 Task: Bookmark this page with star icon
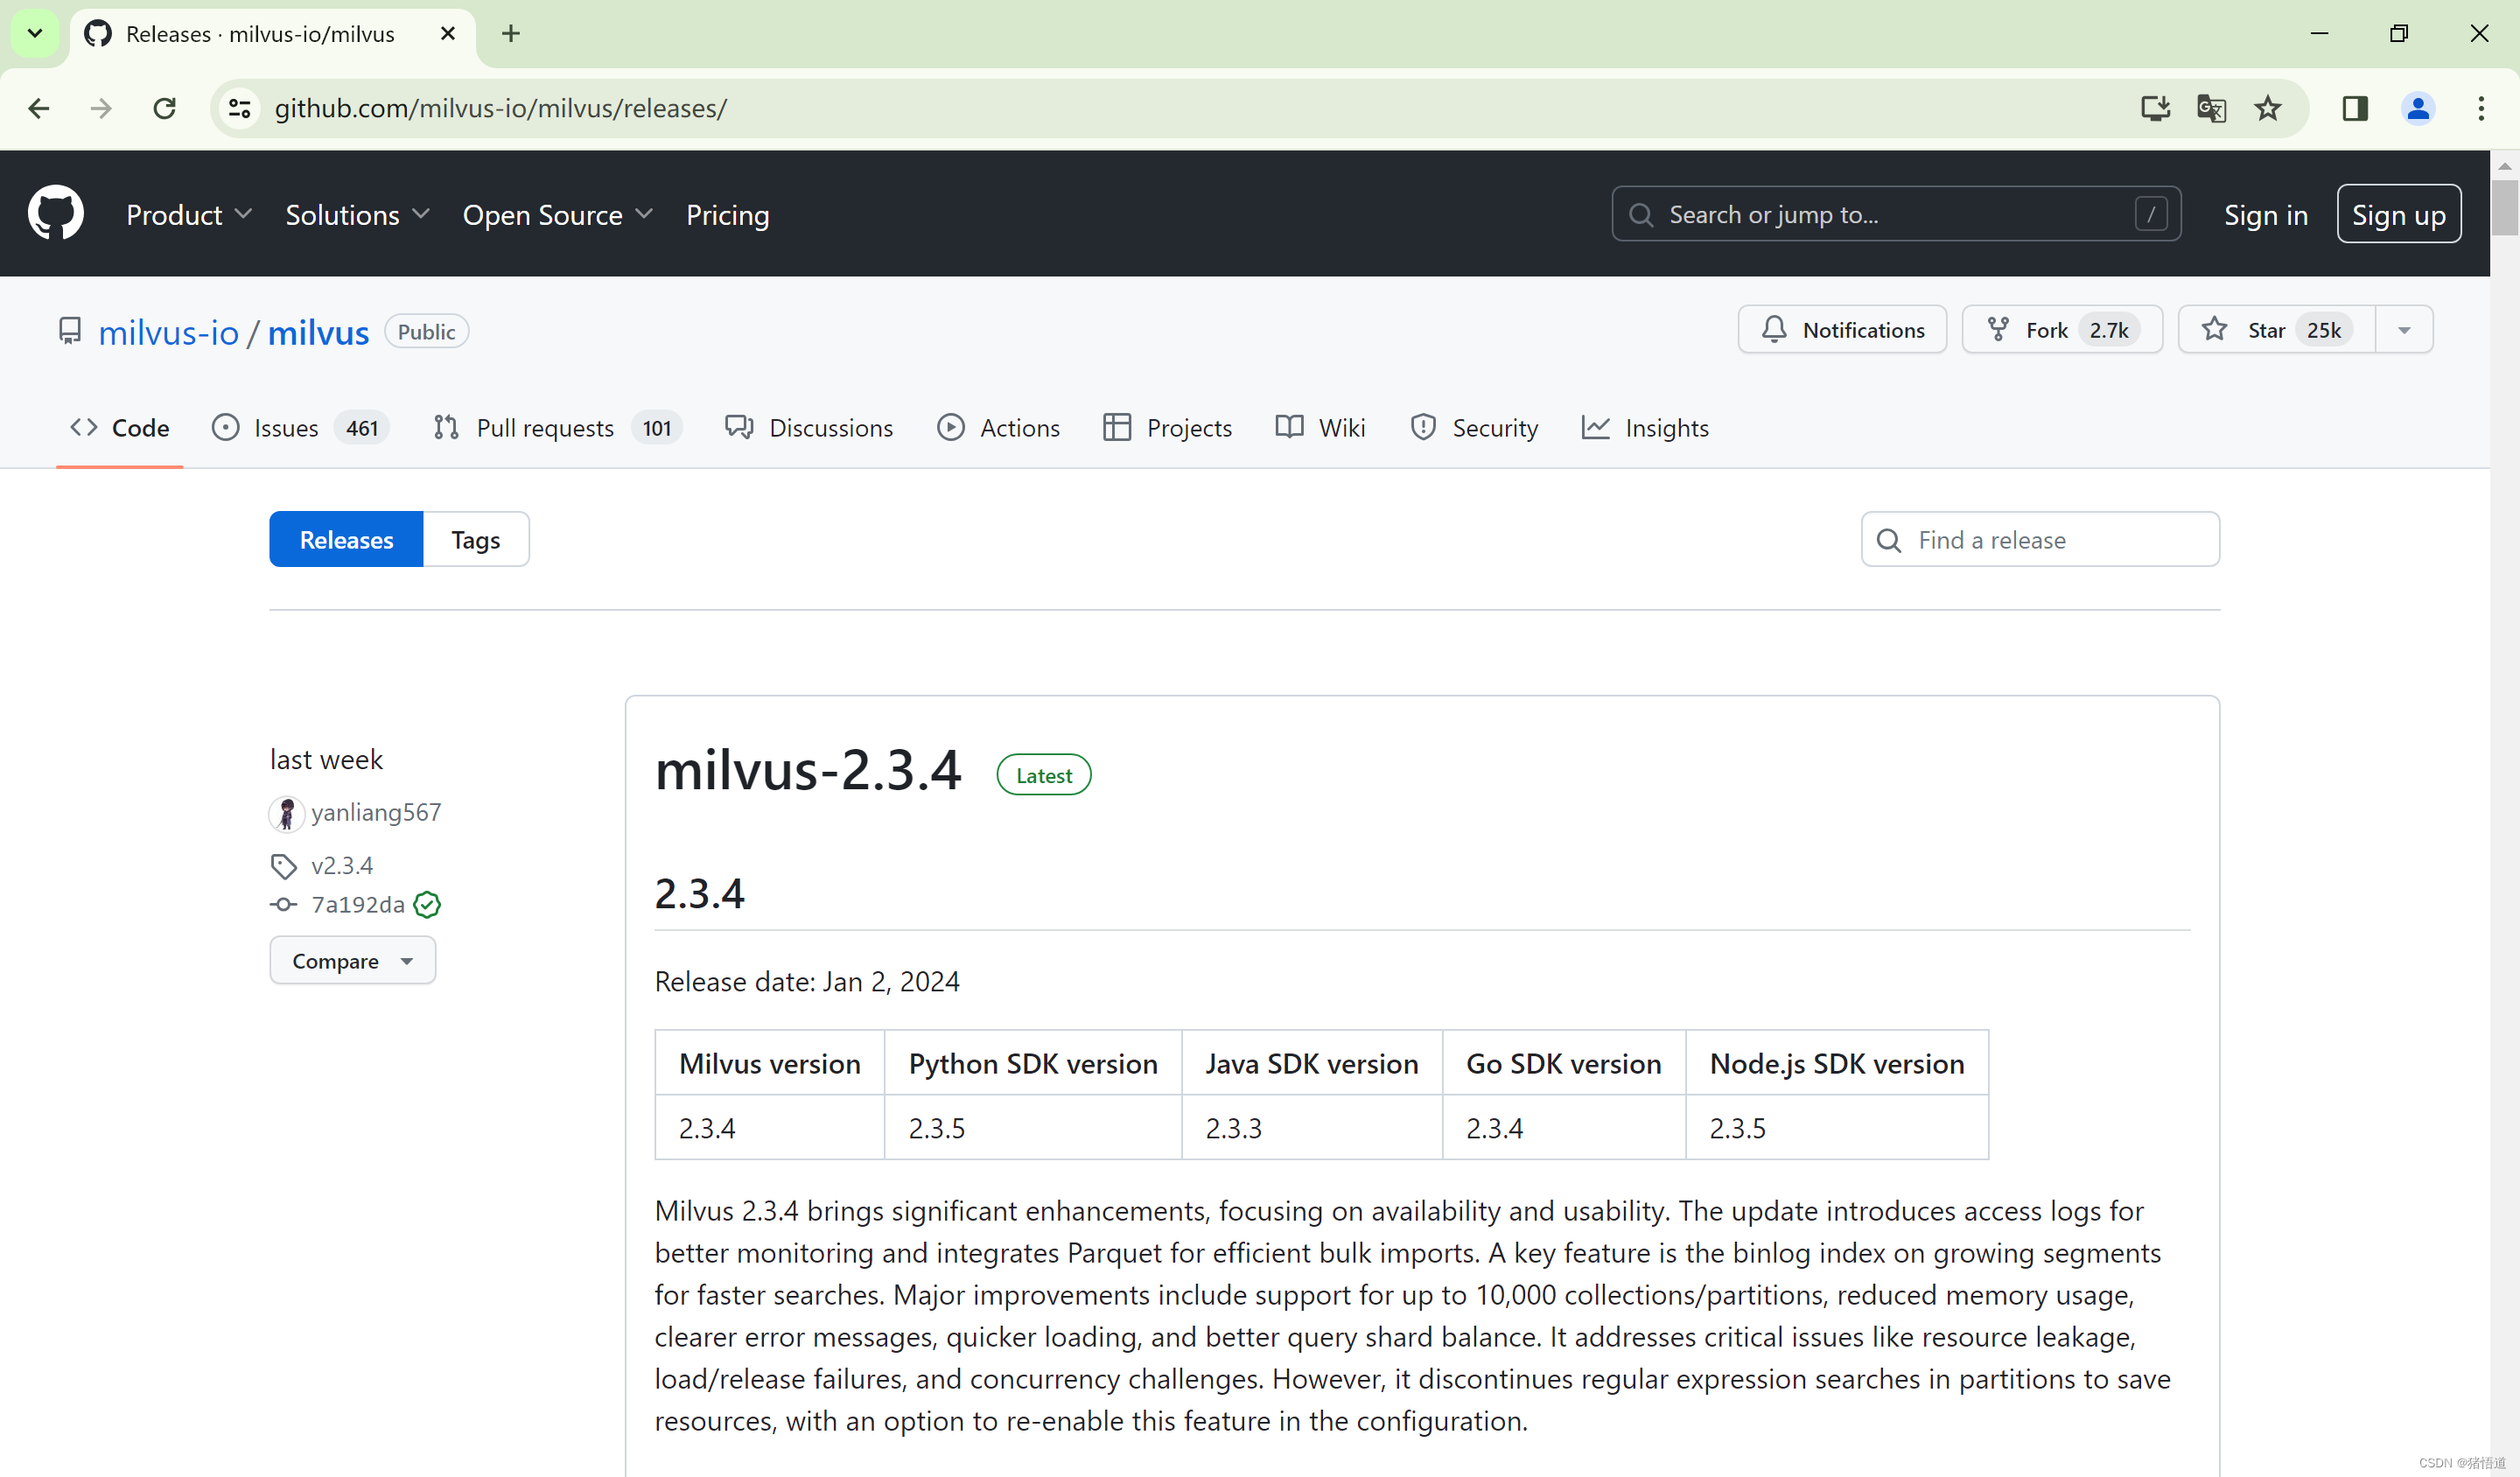click(2267, 108)
